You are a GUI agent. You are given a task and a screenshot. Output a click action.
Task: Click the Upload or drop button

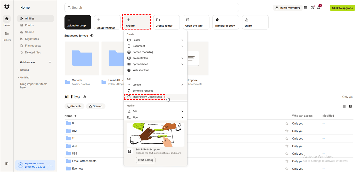coord(78,22)
